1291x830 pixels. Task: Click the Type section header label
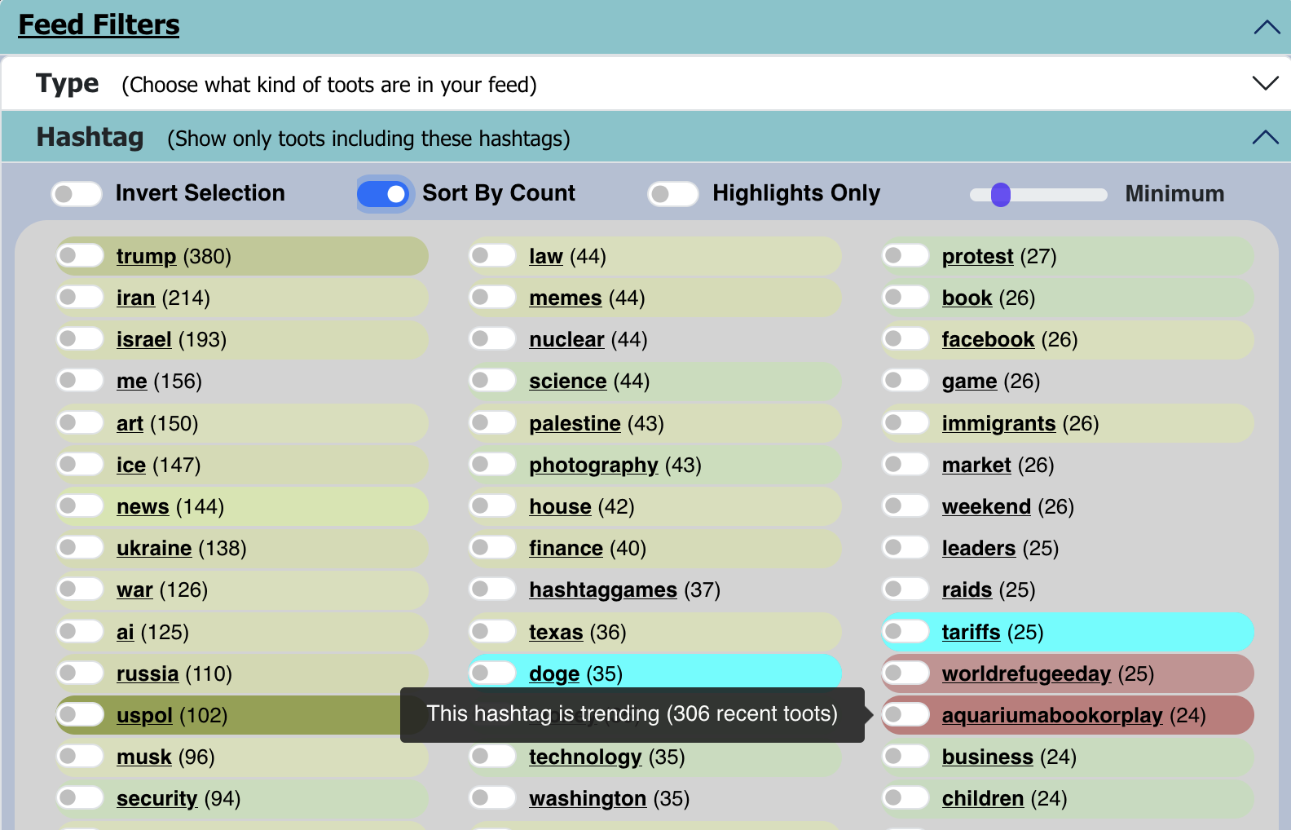[x=67, y=83]
